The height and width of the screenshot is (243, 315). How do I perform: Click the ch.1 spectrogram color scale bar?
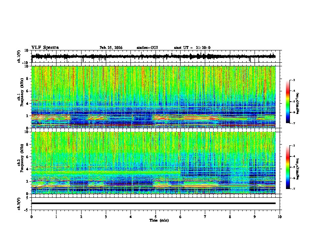pos(288,102)
